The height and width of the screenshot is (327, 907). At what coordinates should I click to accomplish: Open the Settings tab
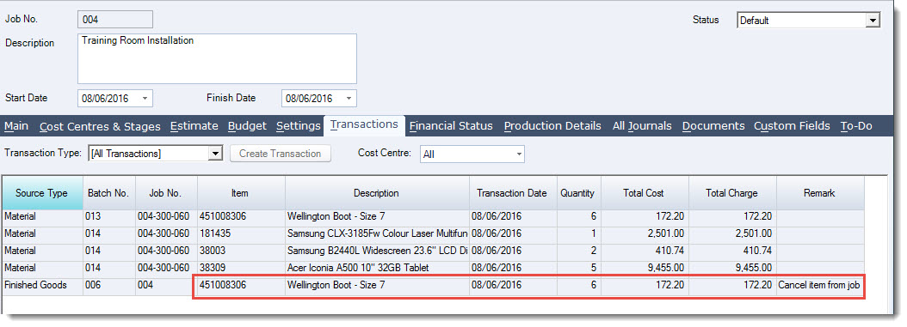(x=298, y=125)
